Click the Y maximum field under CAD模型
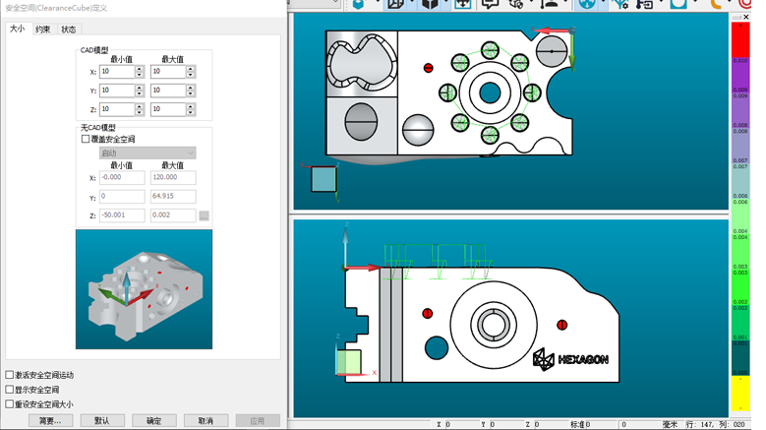The height and width of the screenshot is (430, 766). click(167, 91)
